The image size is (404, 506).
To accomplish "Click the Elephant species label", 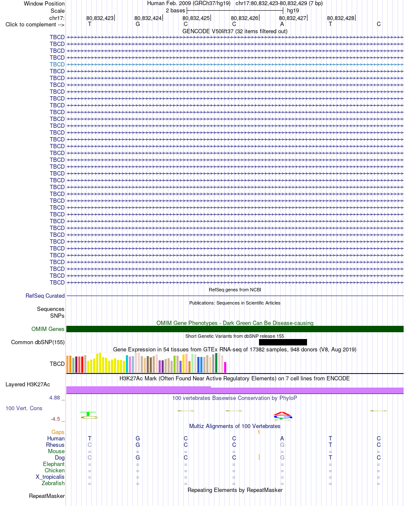I will [54, 464].
